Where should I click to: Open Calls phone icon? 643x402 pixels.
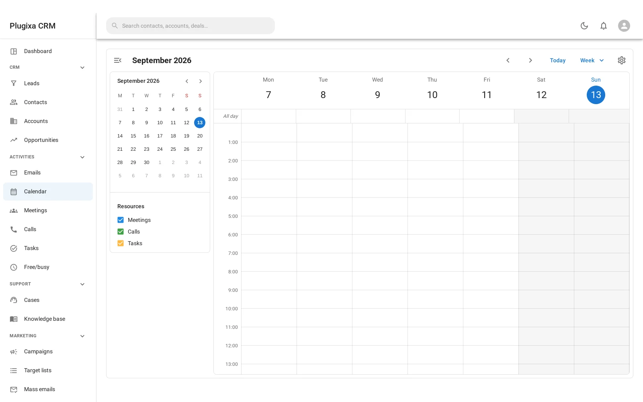pyautogui.click(x=14, y=229)
